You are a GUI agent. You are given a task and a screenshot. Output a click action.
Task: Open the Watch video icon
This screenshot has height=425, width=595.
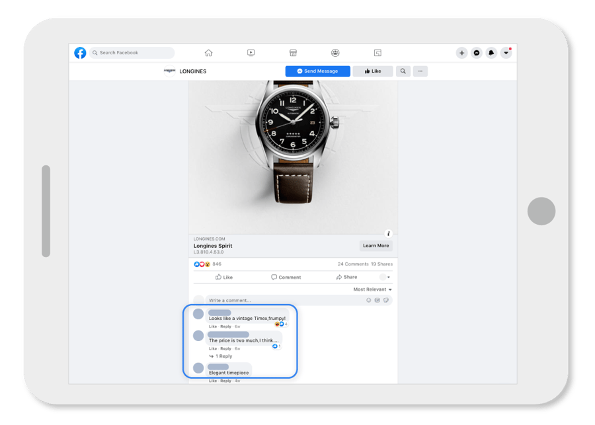click(251, 53)
